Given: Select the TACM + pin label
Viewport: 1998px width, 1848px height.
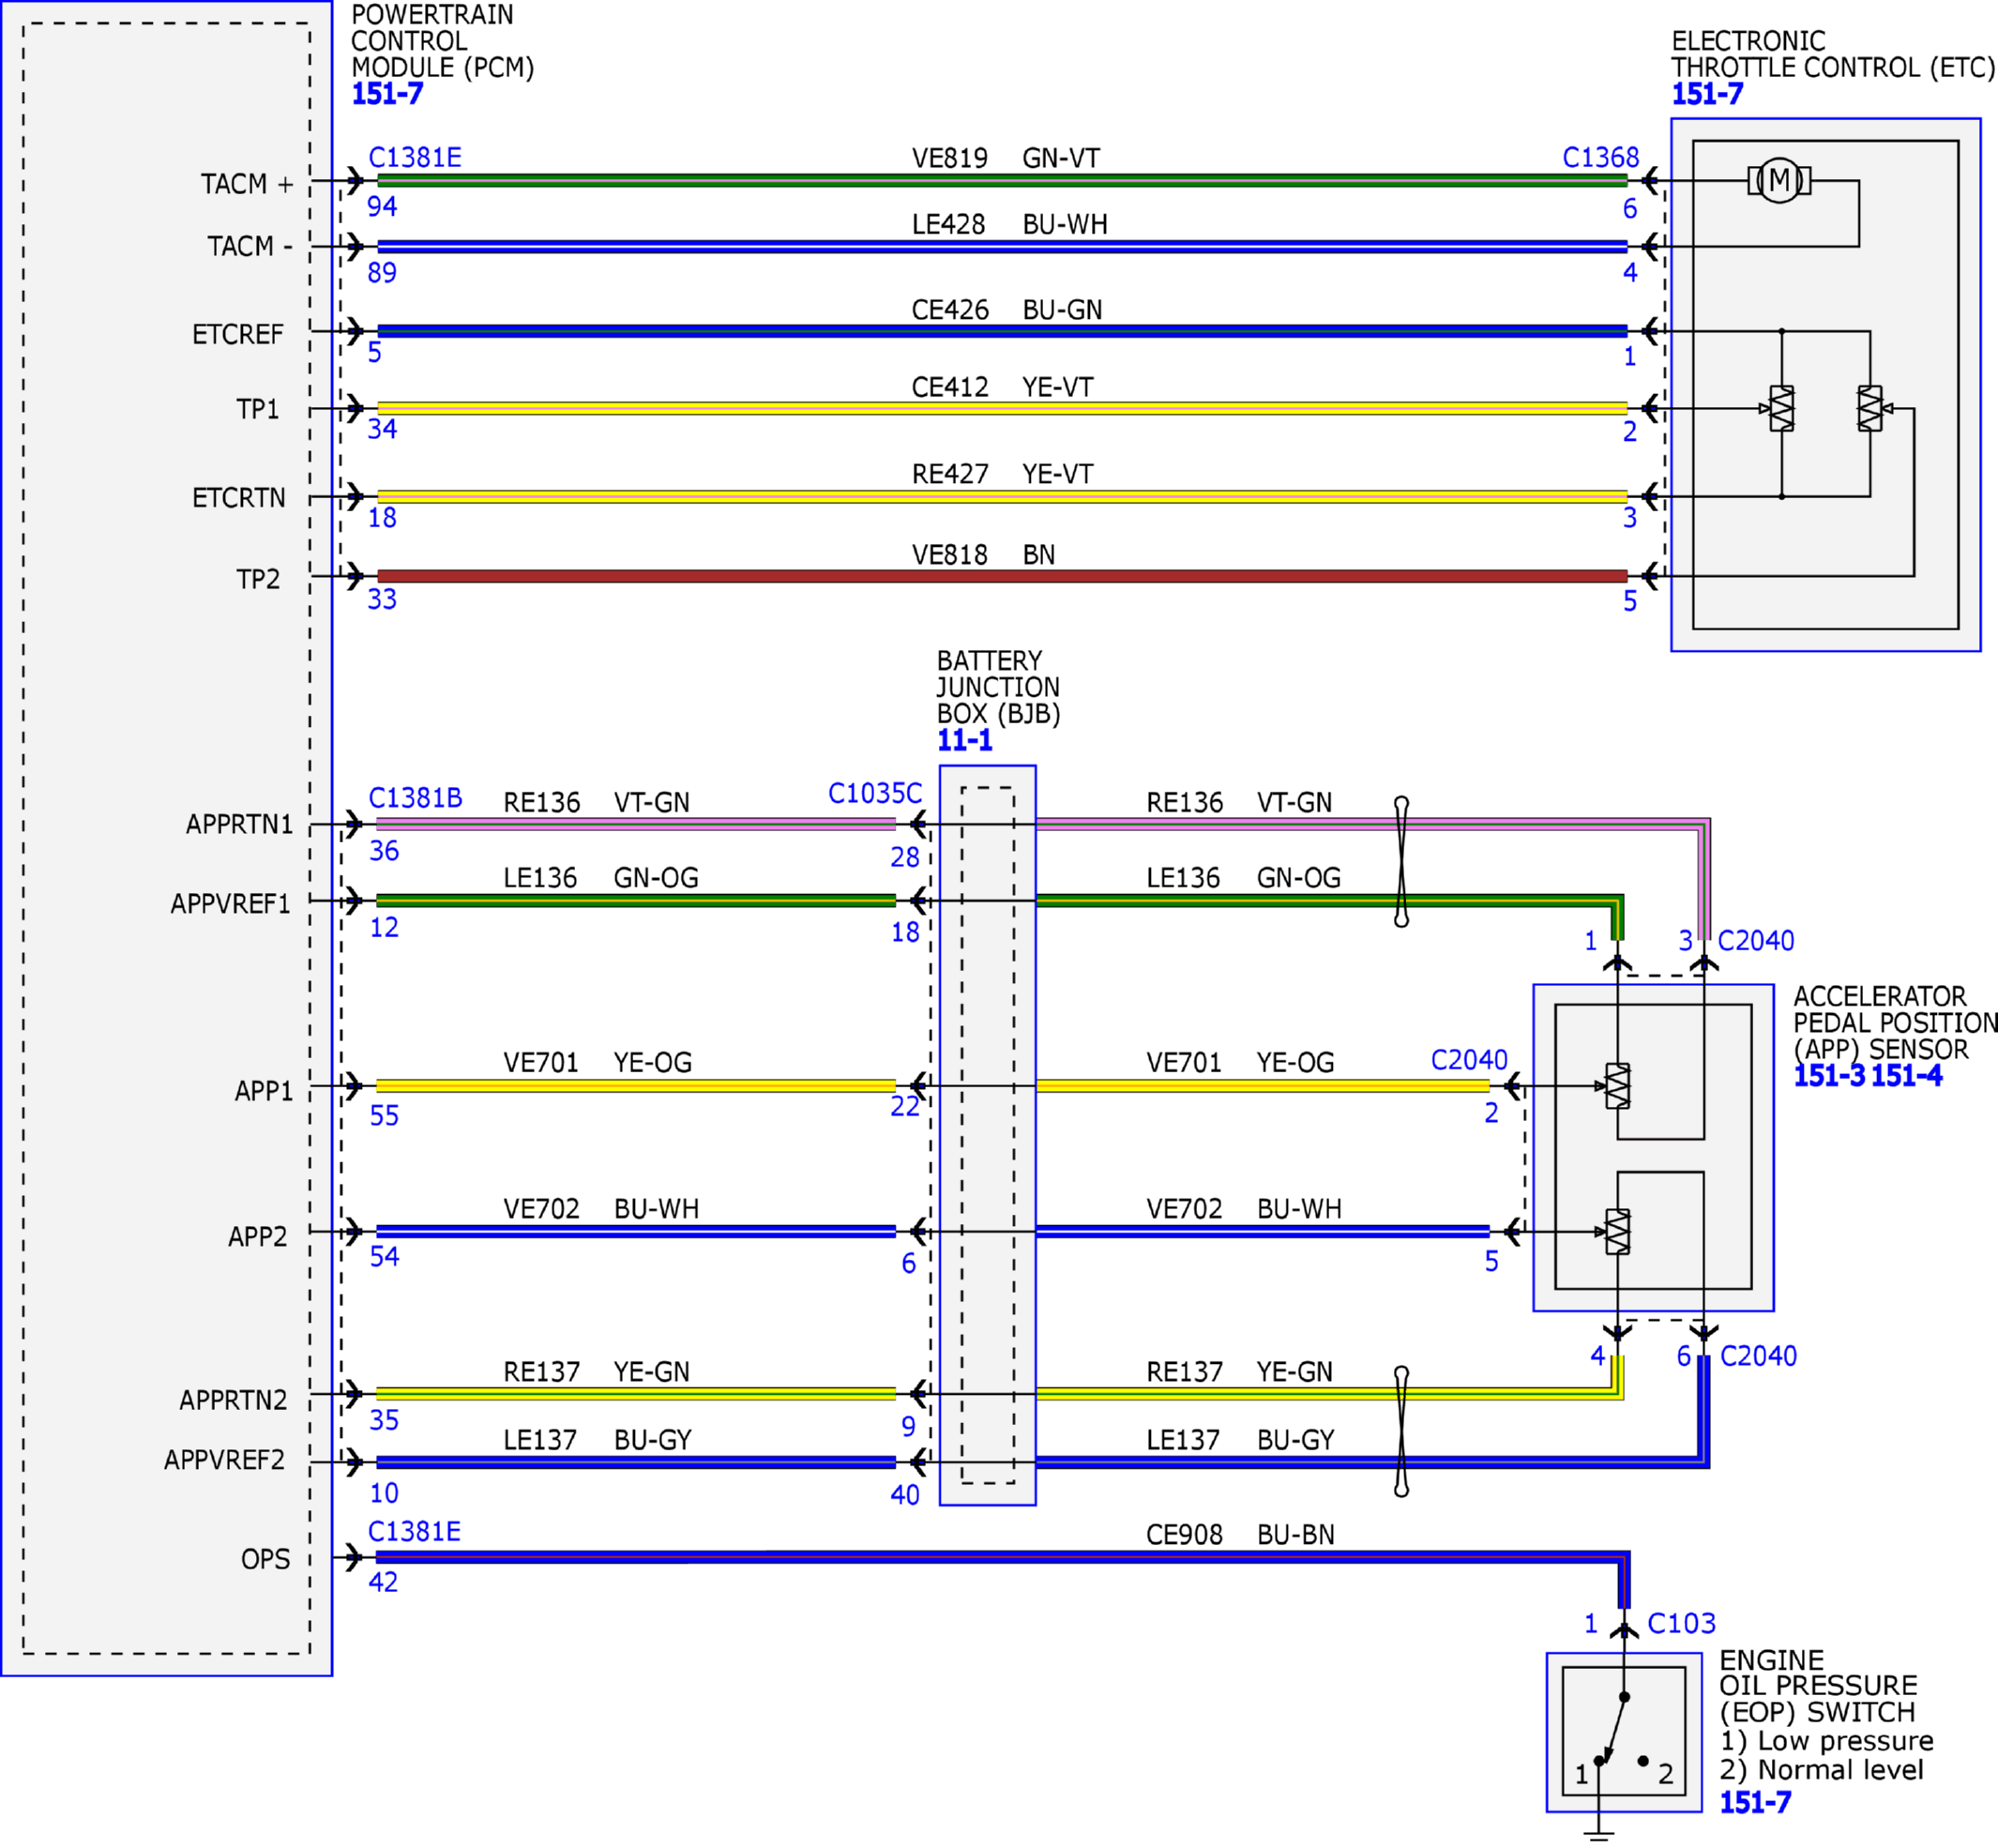Looking at the screenshot, I should [247, 184].
